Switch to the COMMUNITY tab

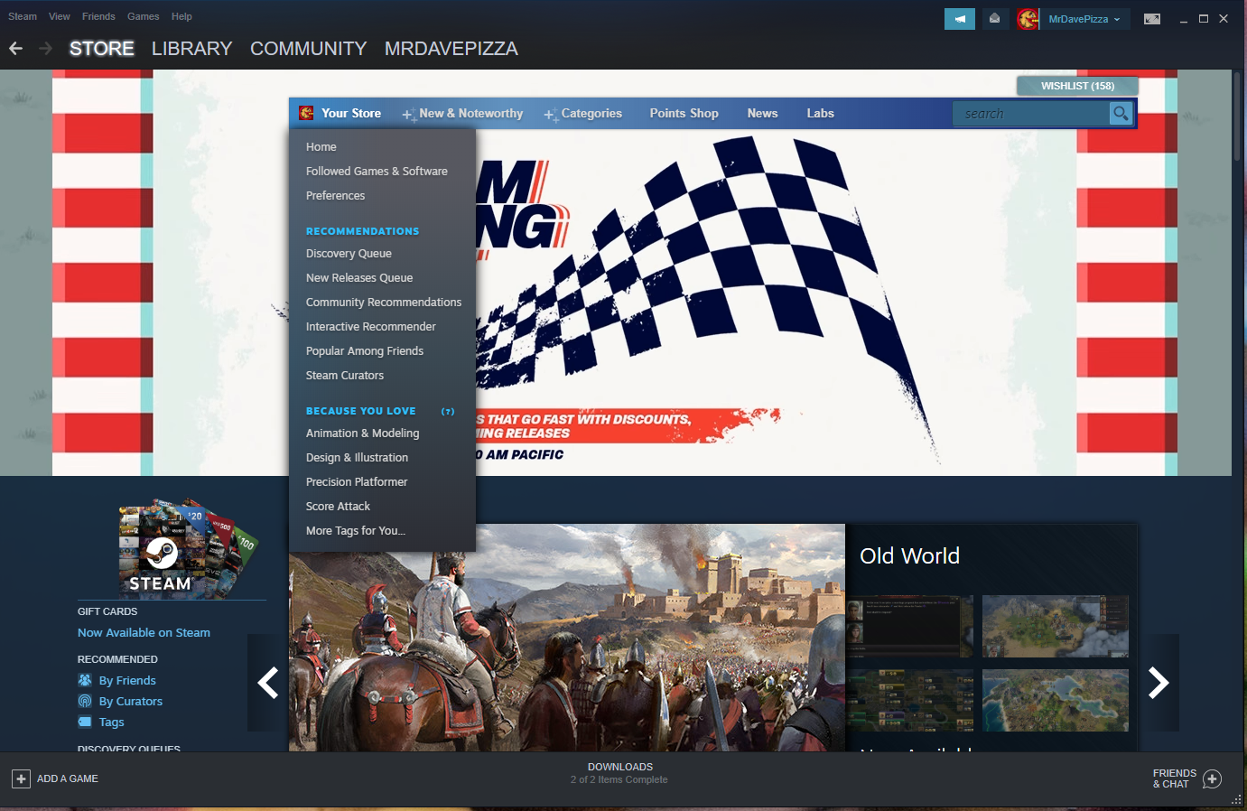pos(308,49)
